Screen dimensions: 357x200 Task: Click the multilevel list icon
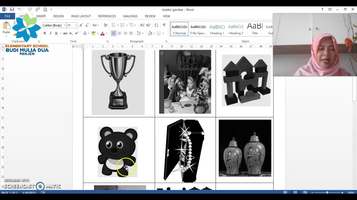tap(132, 25)
